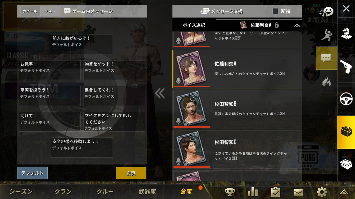Click the yellow 変更 change button
The width and height of the screenshot is (355, 199).
pos(131,173)
